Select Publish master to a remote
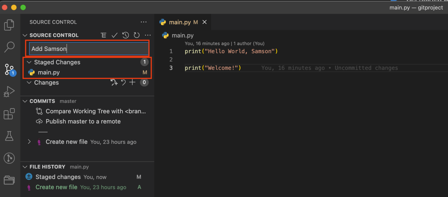Screen dimensions: 448x197 [83, 121]
